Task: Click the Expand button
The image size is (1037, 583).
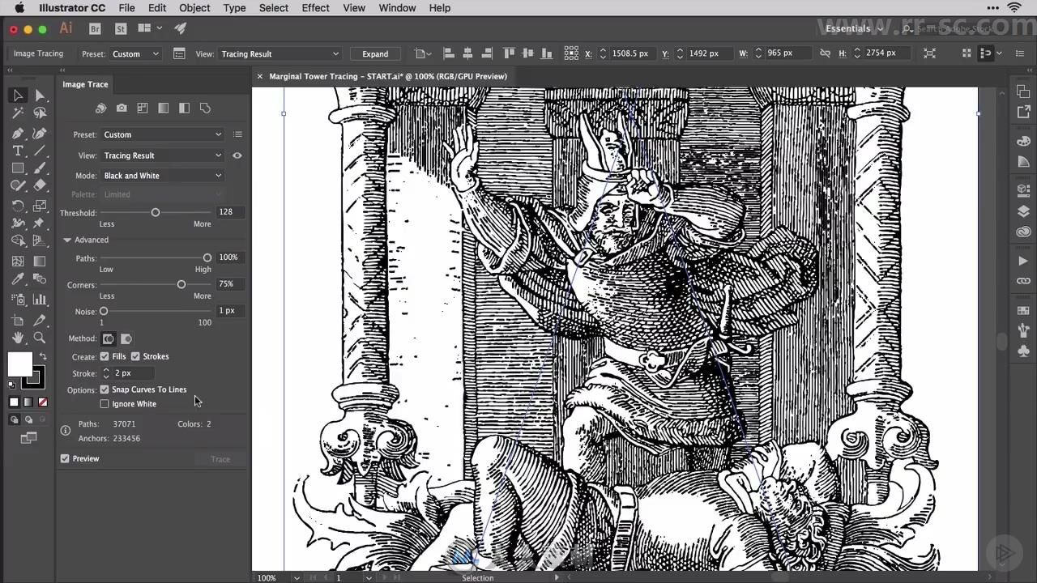Action: point(375,53)
